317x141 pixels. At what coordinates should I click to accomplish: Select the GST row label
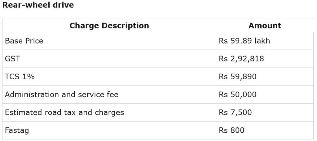[x=12, y=59]
